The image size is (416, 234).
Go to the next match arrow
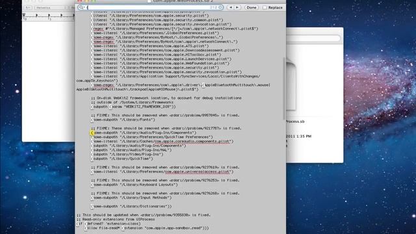pos(237,7)
